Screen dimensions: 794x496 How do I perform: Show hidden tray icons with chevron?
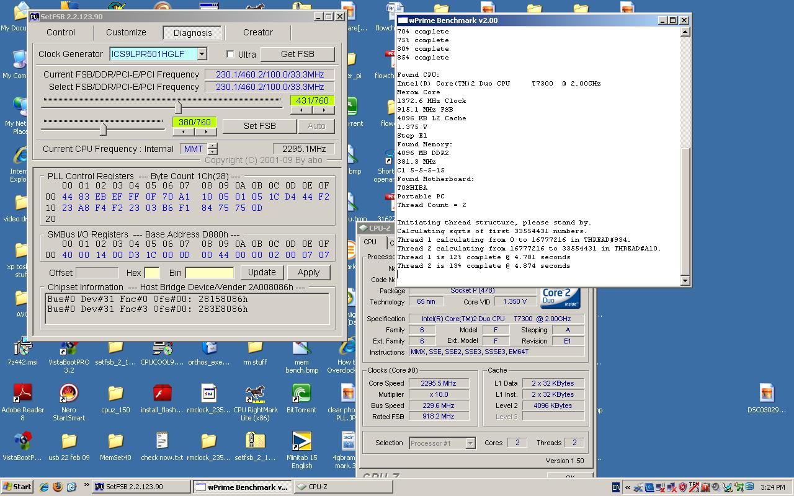628,487
